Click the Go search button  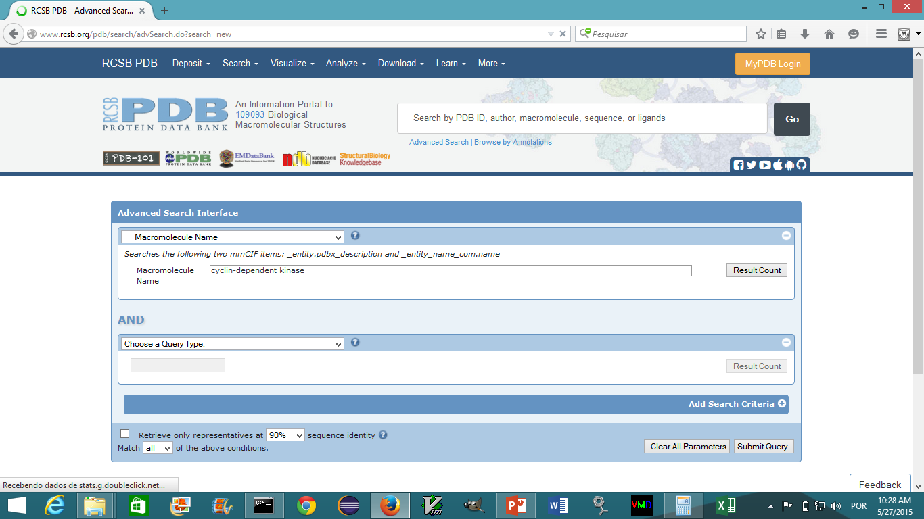(792, 119)
